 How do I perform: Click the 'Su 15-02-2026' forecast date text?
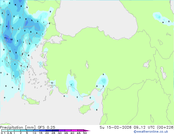tap(116, 127)
